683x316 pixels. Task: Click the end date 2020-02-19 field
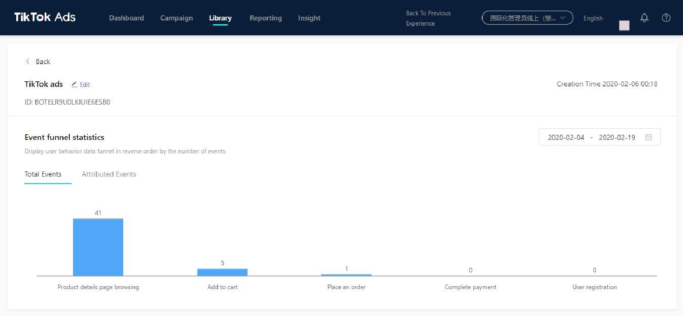point(617,138)
